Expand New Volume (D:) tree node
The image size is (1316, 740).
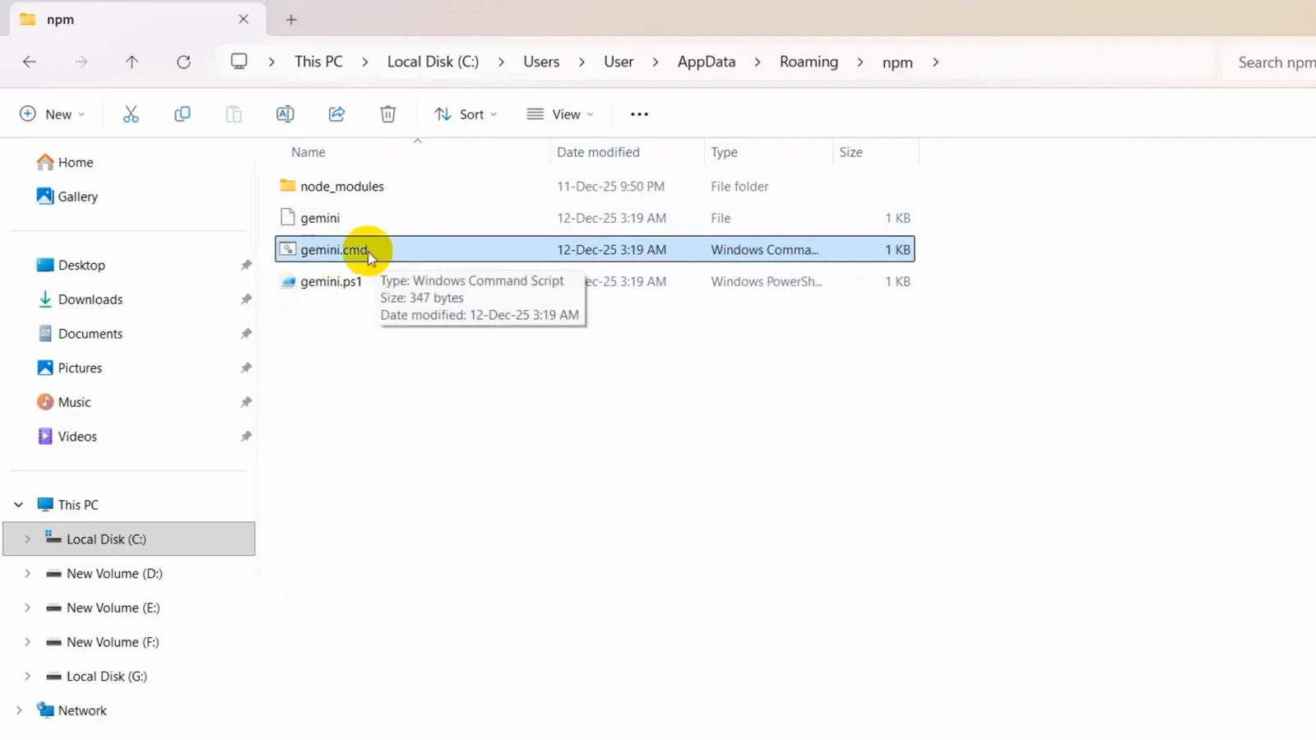click(27, 573)
